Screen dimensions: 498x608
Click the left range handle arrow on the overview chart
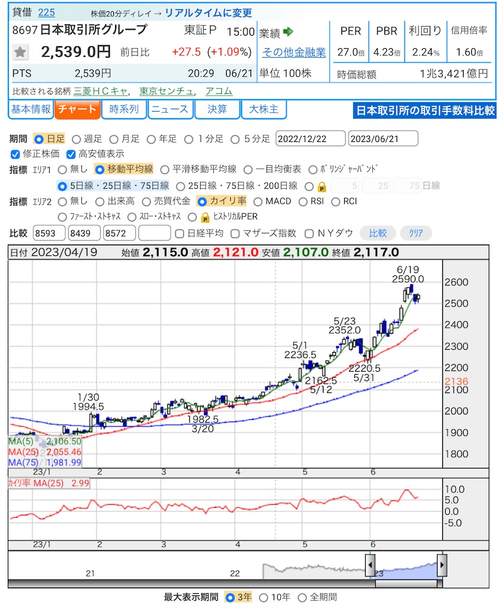(x=370, y=565)
